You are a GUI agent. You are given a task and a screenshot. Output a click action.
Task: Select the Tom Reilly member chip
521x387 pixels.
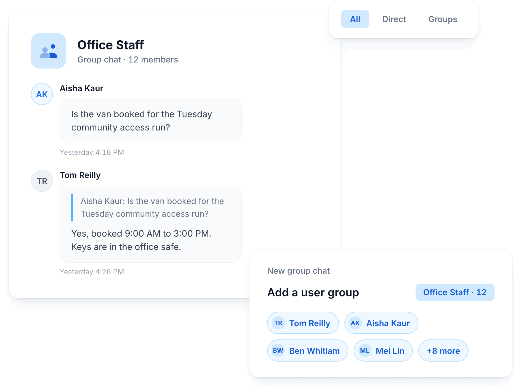coord(303,323)
